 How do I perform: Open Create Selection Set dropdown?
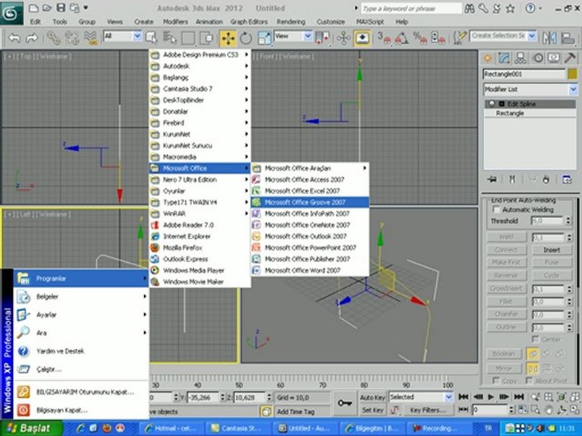click(532, 36)
